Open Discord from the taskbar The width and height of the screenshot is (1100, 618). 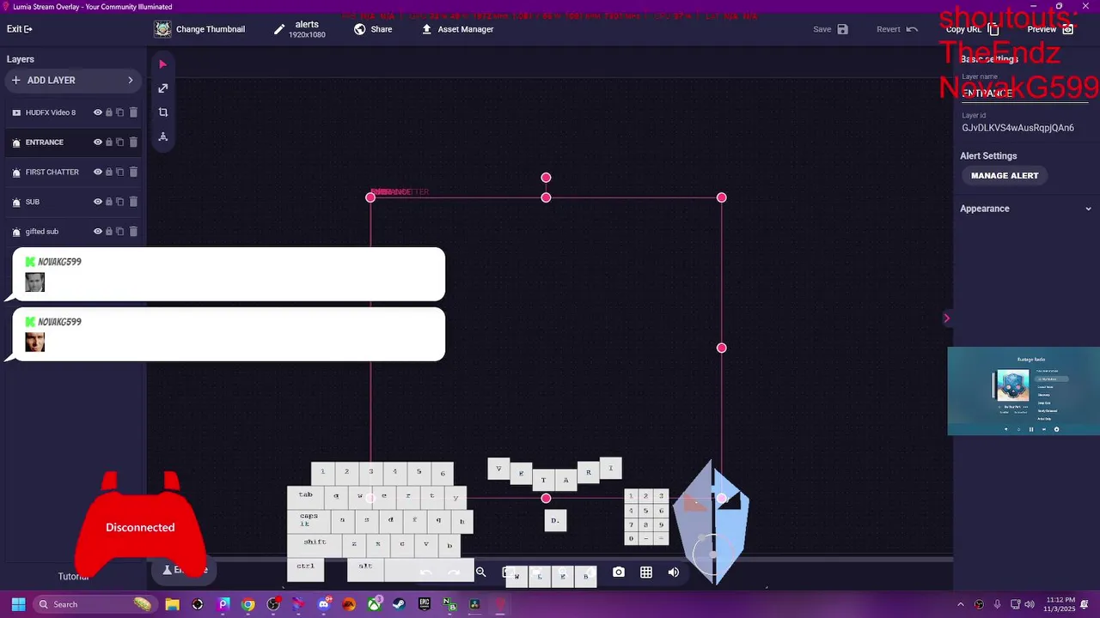click(x=324, y=604)
